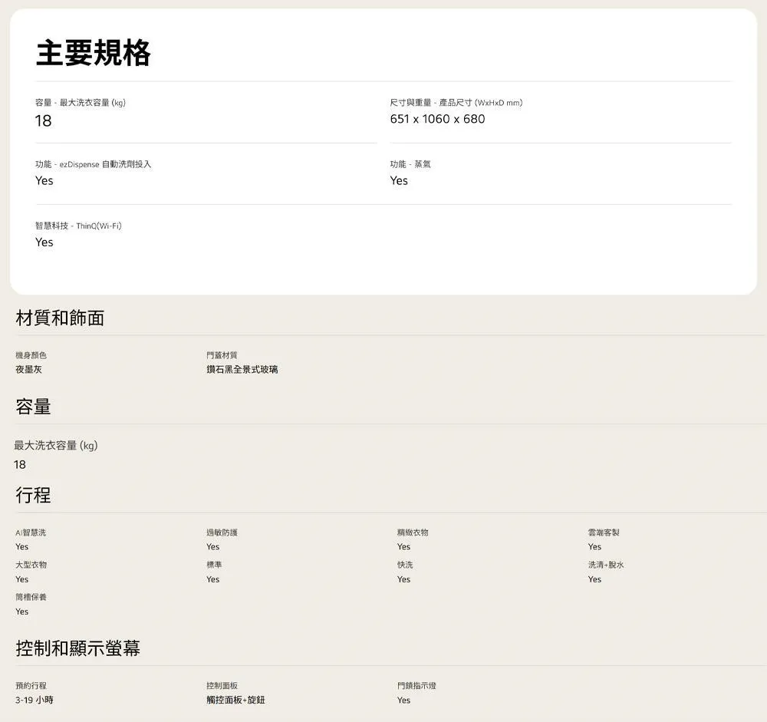
Task: Click the 主要規格 heading
Action: [93, 53]
